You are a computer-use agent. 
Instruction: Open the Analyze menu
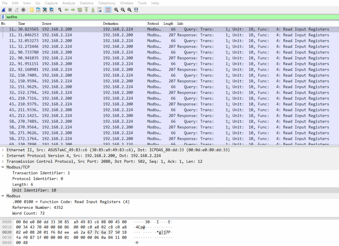pyautogui.click(x=69, y=3)
